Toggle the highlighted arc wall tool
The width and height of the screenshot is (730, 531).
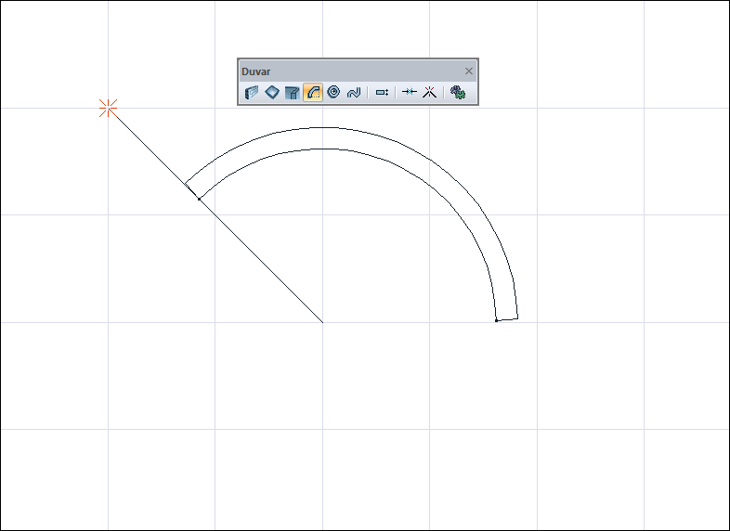coord(313,93)
